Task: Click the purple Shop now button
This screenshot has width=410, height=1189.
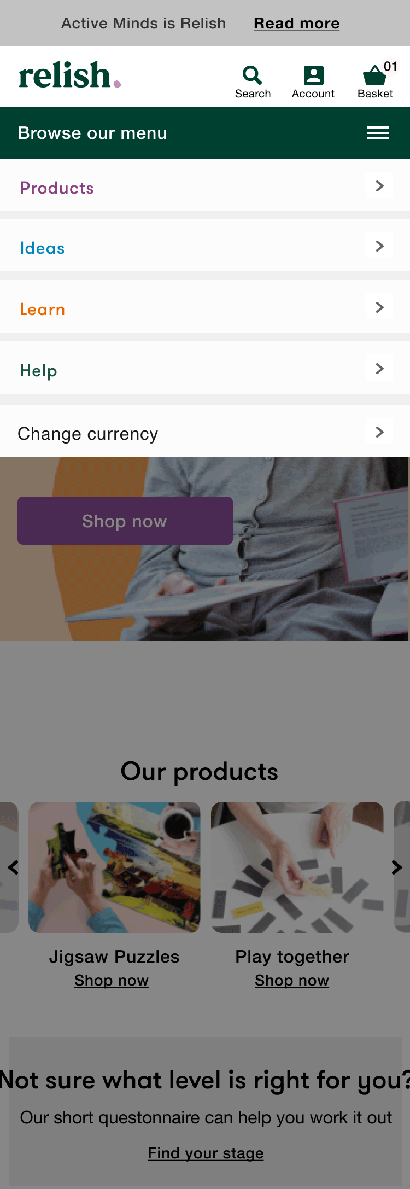Action: click(125, 521)
